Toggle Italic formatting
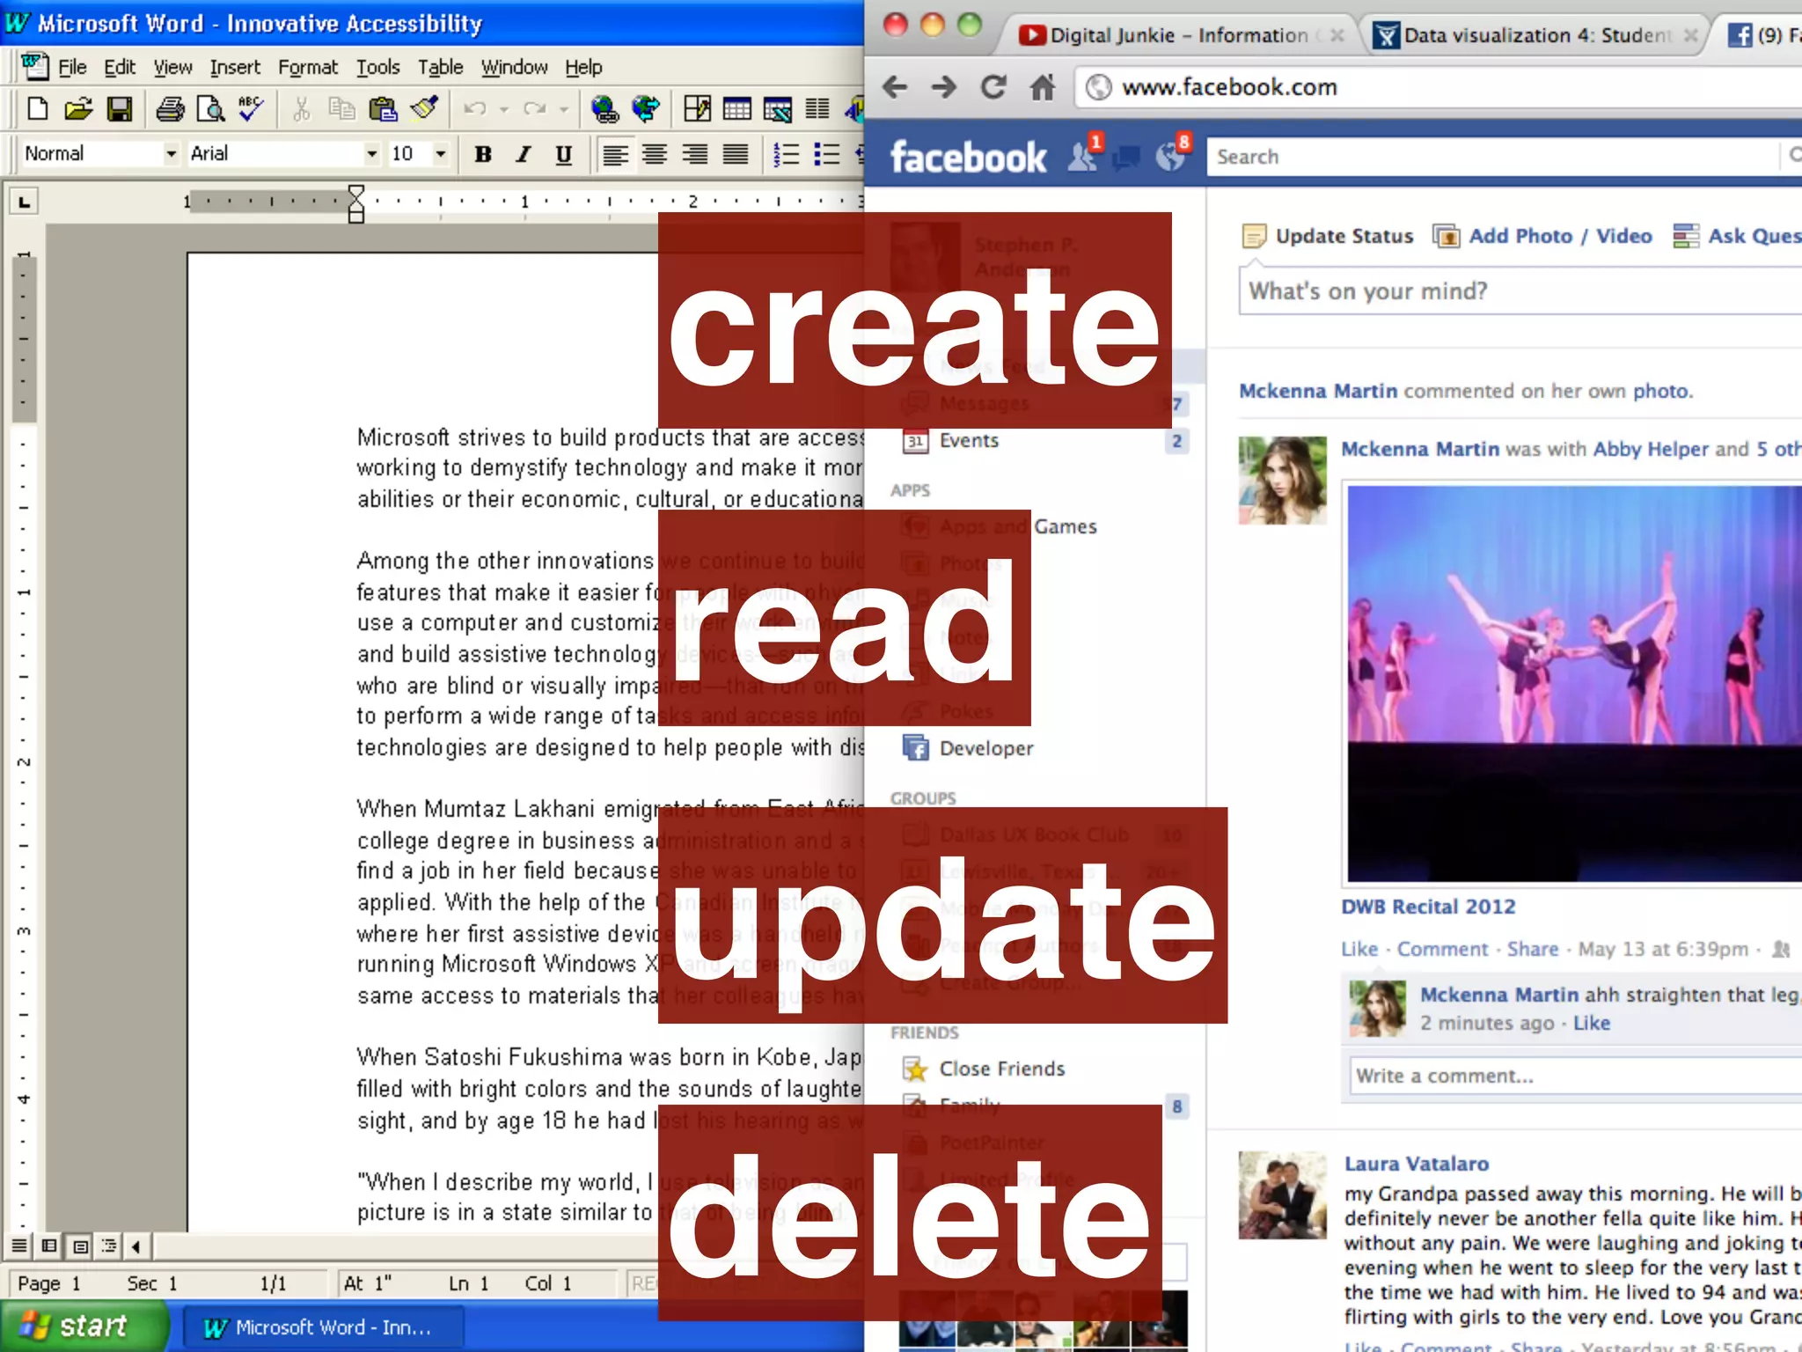The image size is (1802, 1352). click(x=524, y=155)
